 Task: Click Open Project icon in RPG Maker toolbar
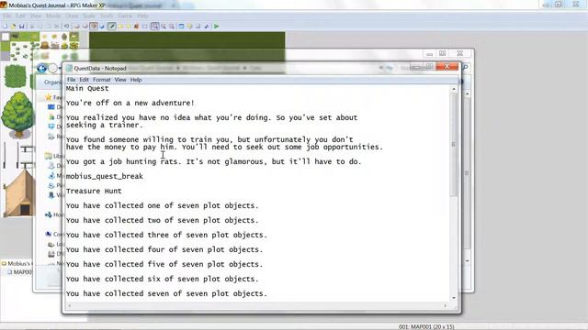[x=13, y=27]
